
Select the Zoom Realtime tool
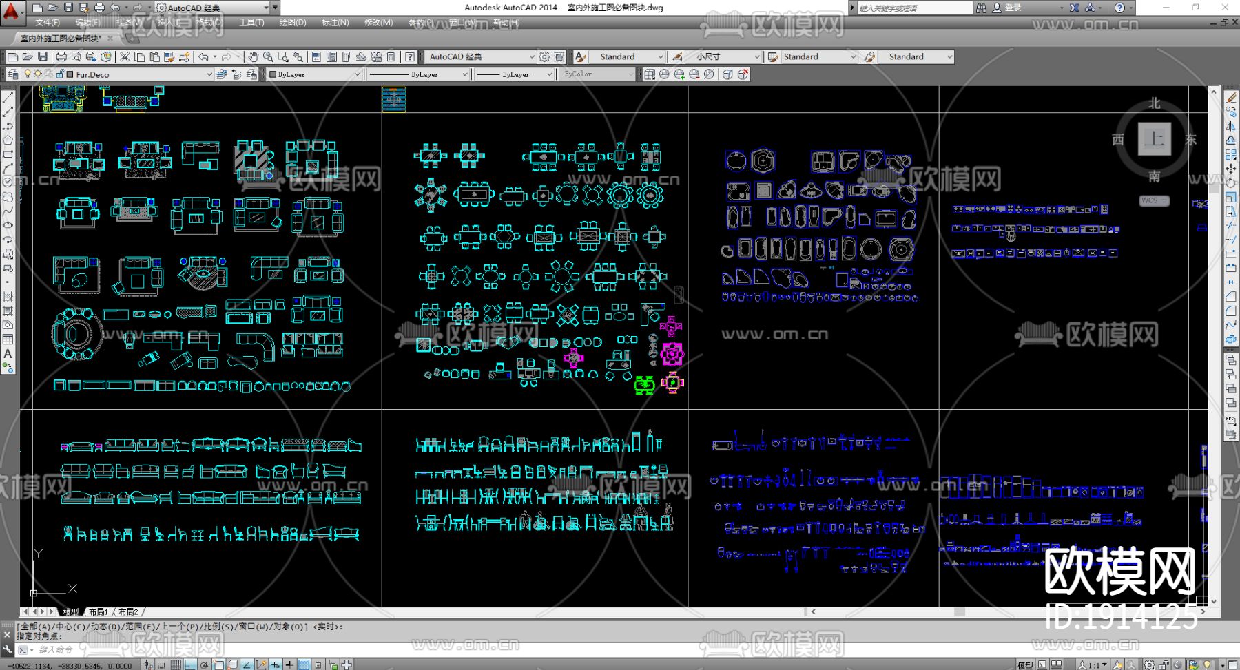[268, 56]
